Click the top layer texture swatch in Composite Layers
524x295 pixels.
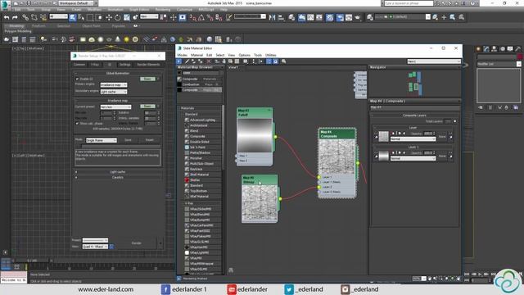tap(384, 137)
